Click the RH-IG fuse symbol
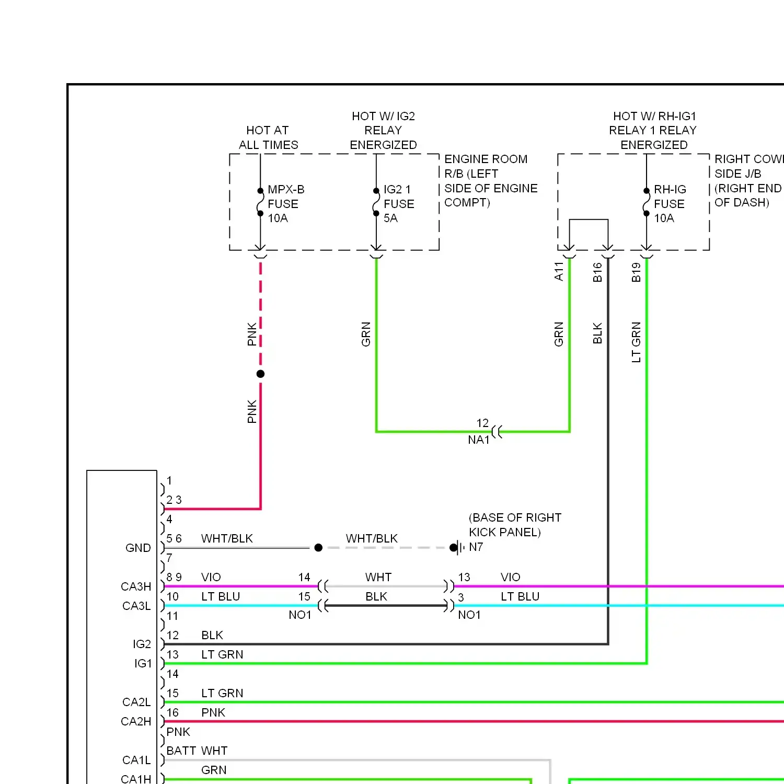Screen dimensions: 784x784 [647, 202]
